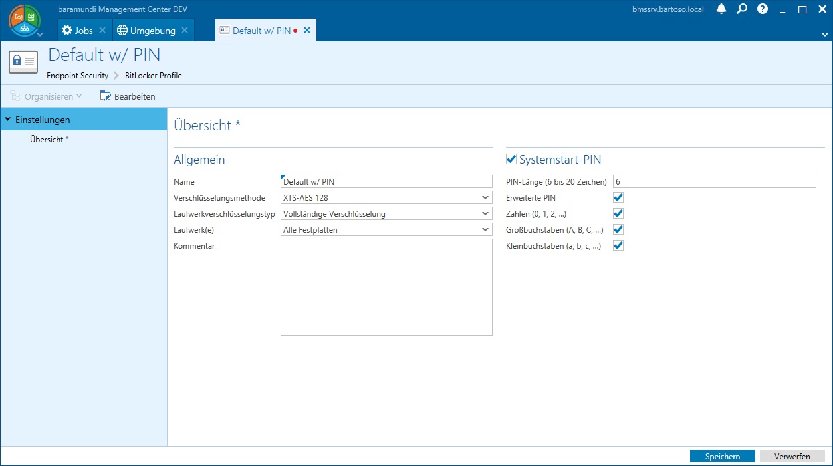Click the Allgemein section heading
This screenshot has width=833, height=466.
199,160
